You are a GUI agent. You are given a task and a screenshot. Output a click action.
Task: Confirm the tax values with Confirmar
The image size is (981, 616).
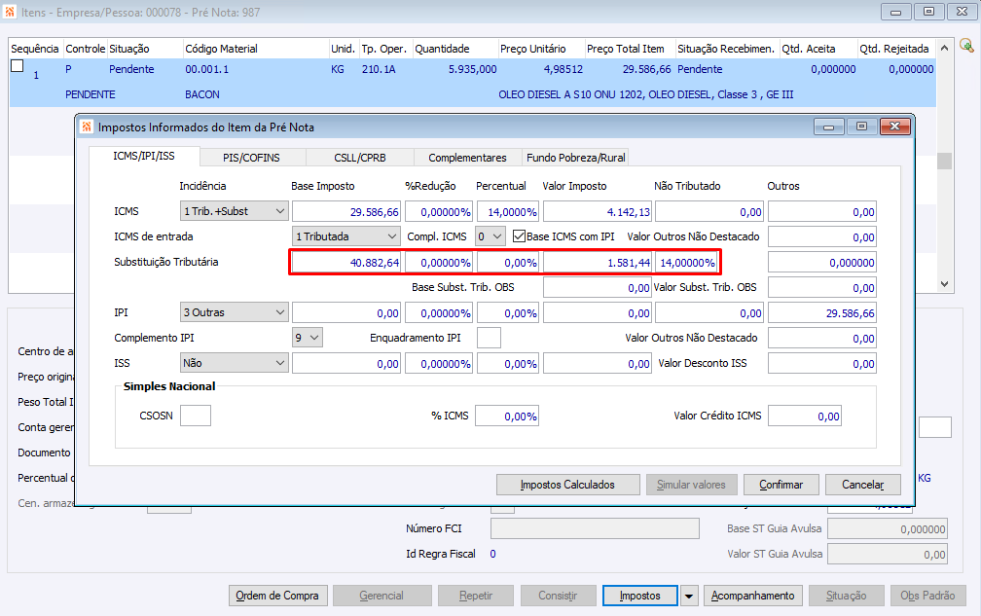pyautogui.click(x=781, y=485)
